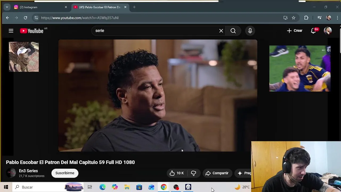Open the Windows Start menu
Screen dimensions: 341x192
[x=6, y=187]
